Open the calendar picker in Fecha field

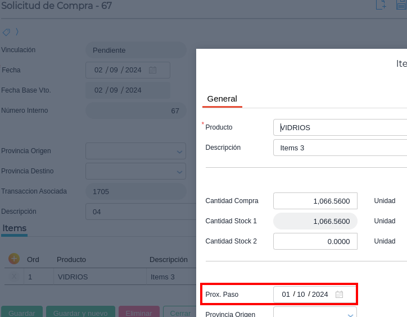152,70
